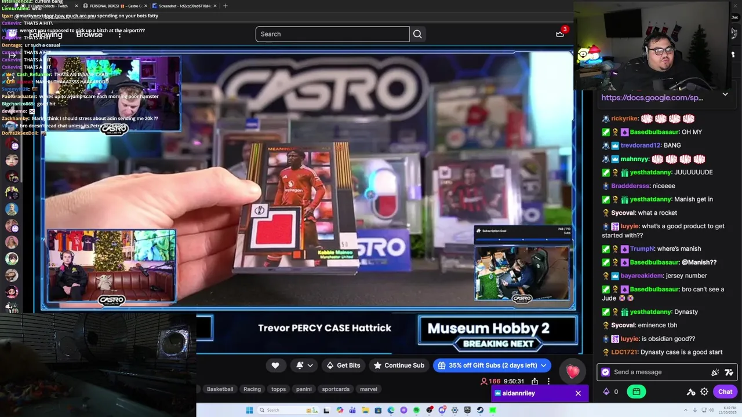Click the sportcards tag
The height and width of the screenshot is (417, 742).
[336, 389]
